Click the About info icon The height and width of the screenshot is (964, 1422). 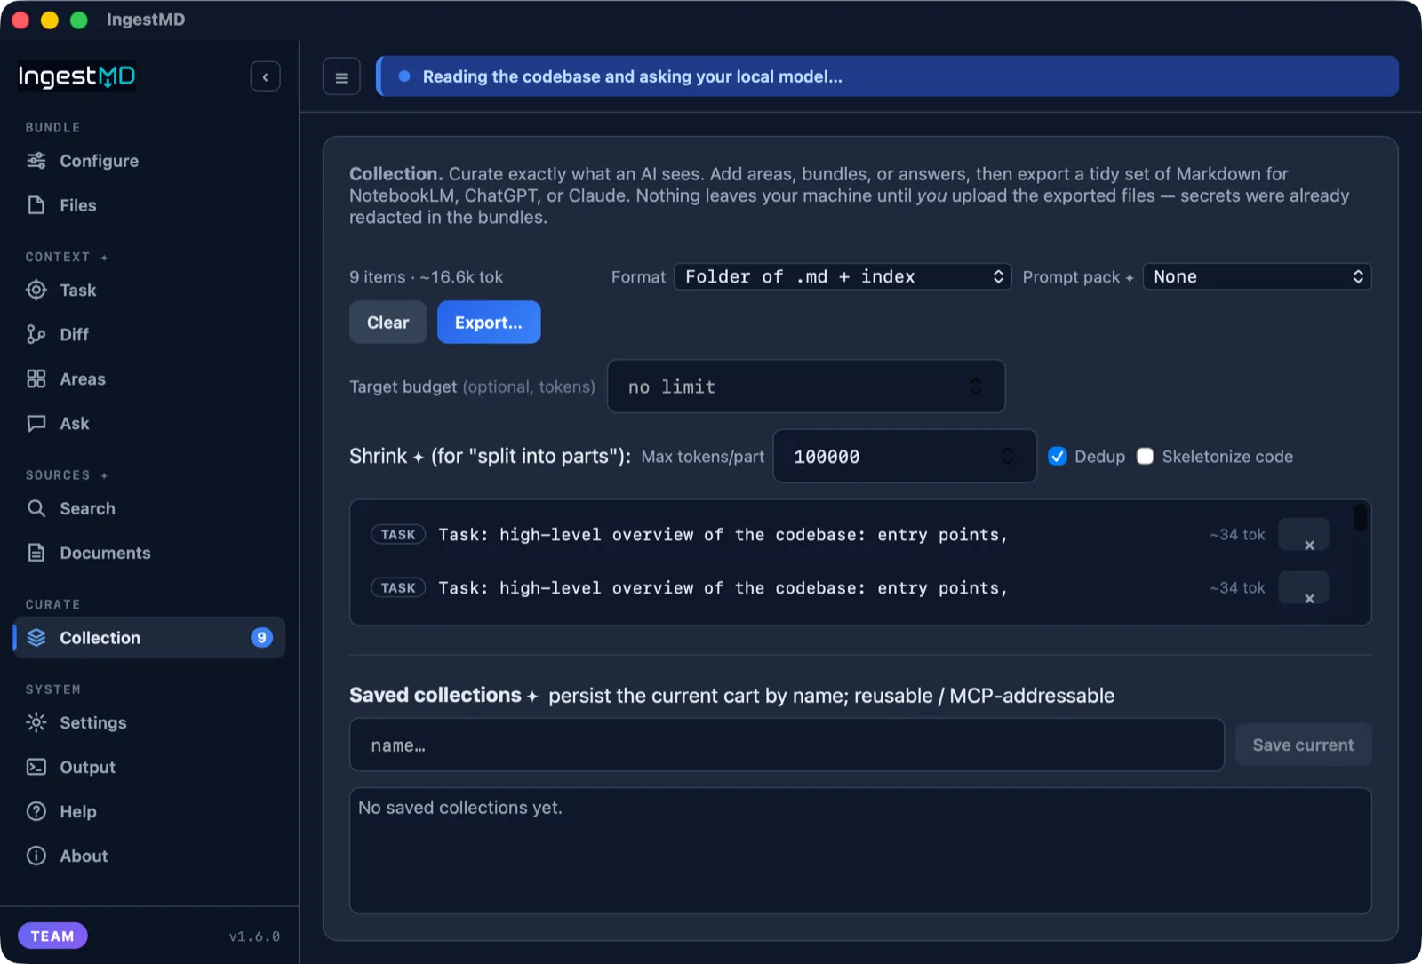click(x=36, y=856)
